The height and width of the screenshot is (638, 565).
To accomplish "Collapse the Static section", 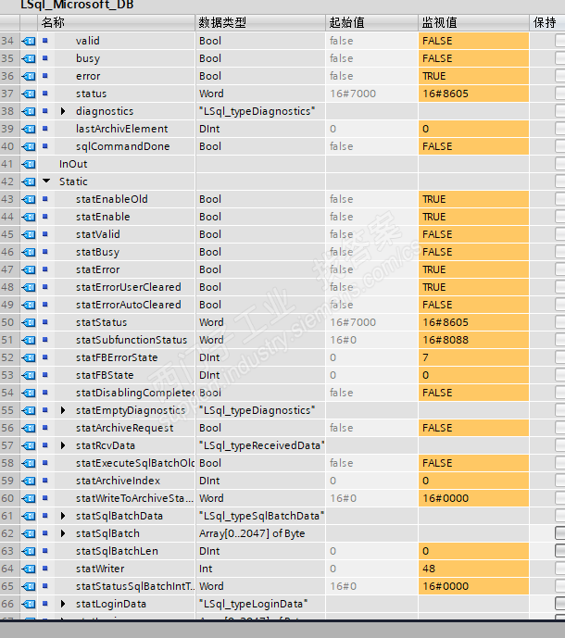I will (x=46, y=181).
